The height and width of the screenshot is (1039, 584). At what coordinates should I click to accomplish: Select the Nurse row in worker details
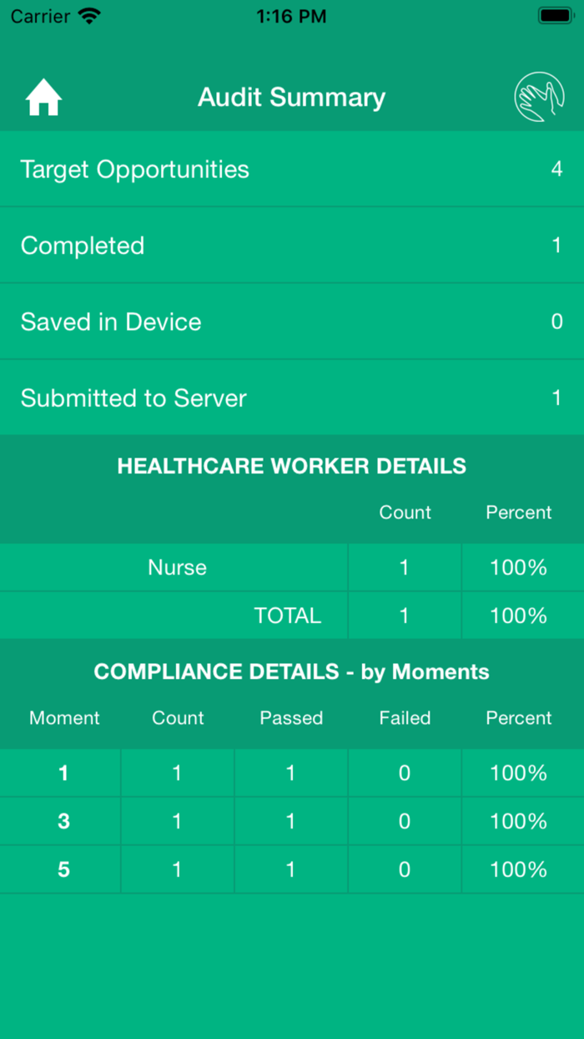(177, 567)
